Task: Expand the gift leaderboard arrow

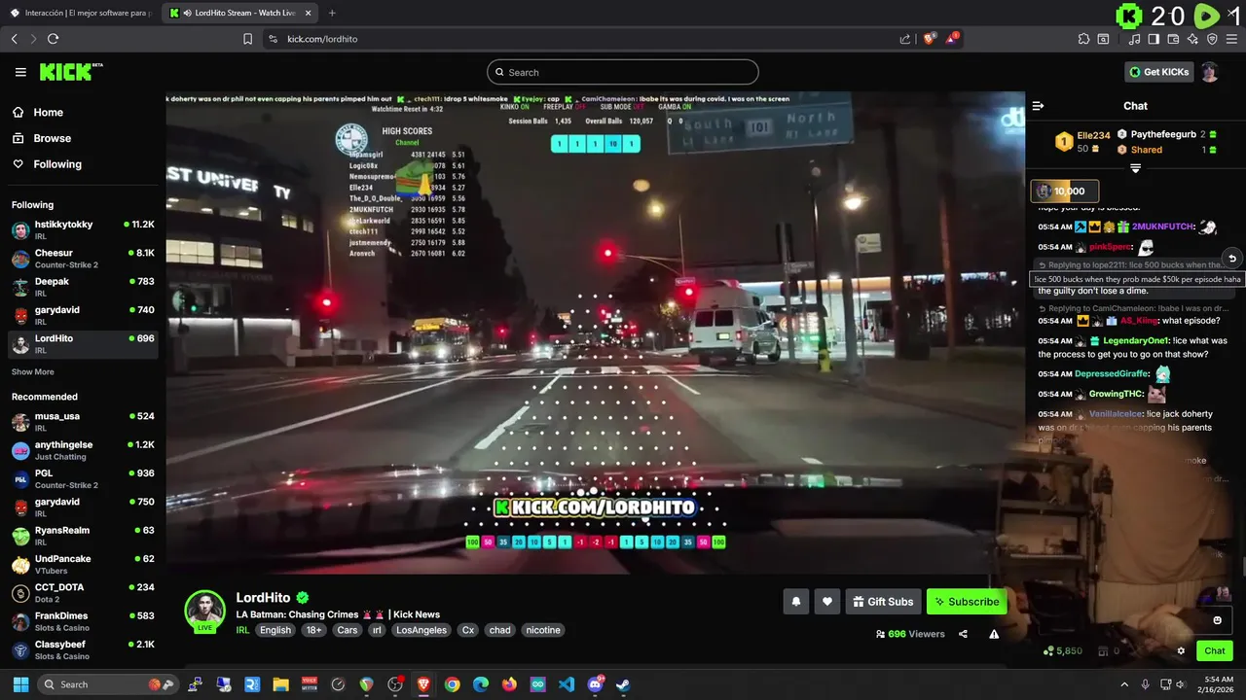Action: click(x=1135, y=168)
